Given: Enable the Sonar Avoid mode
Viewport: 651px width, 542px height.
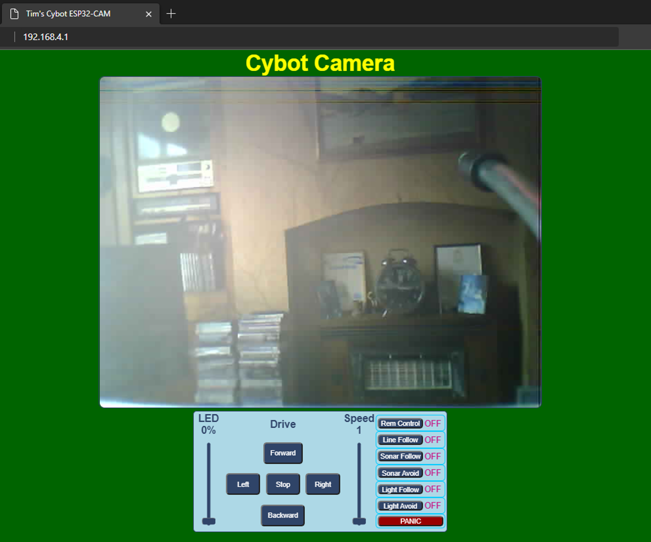Looking at the screenshot, I should pyautogui.click(x=400, y=473).
